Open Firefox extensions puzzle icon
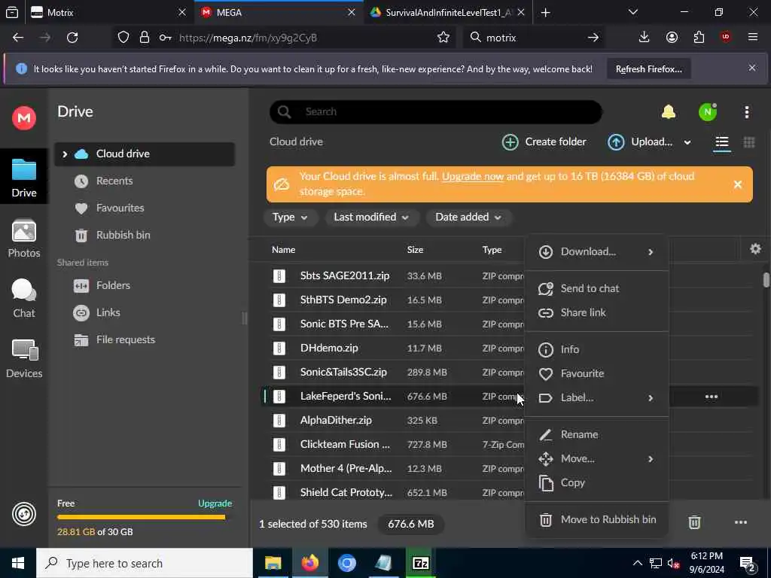Screen dimensions: 771x578 point(699,38)
